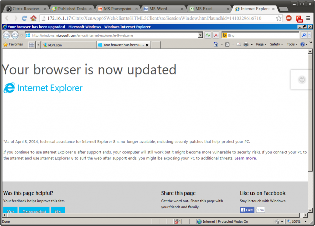315x226 pixels.
Task: Open Favorites star button
Action: click(13, 44)
